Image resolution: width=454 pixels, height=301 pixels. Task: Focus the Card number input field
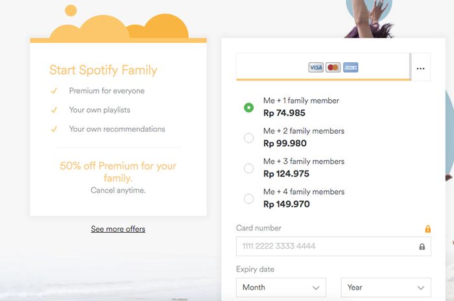[x=324, y=247]
